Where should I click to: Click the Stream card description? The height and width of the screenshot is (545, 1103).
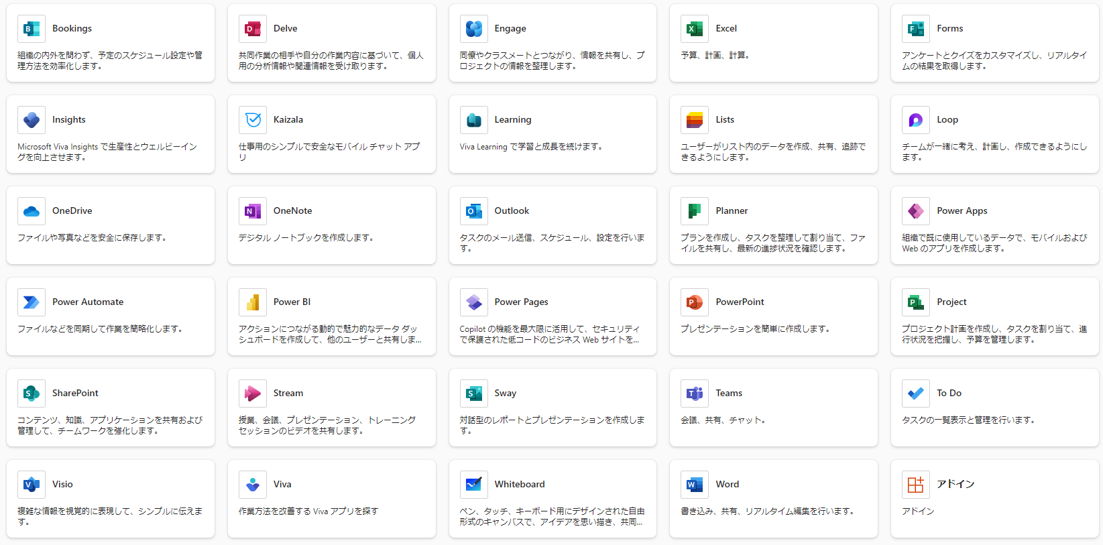[327, 425]
